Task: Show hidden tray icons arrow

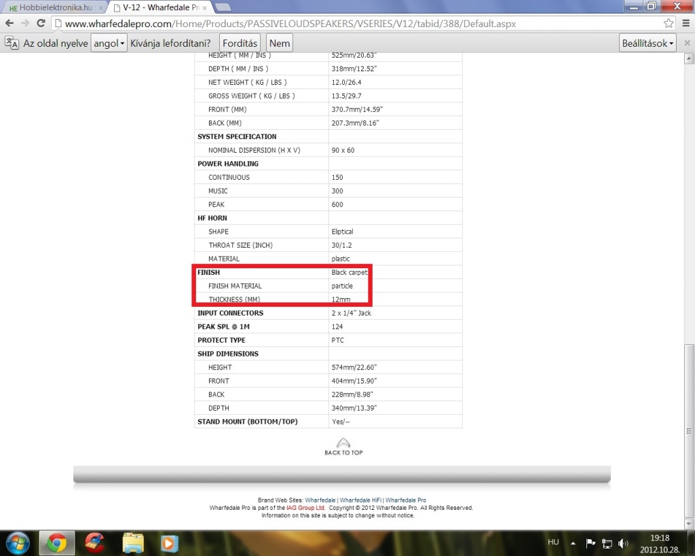Action: point(573,543)
